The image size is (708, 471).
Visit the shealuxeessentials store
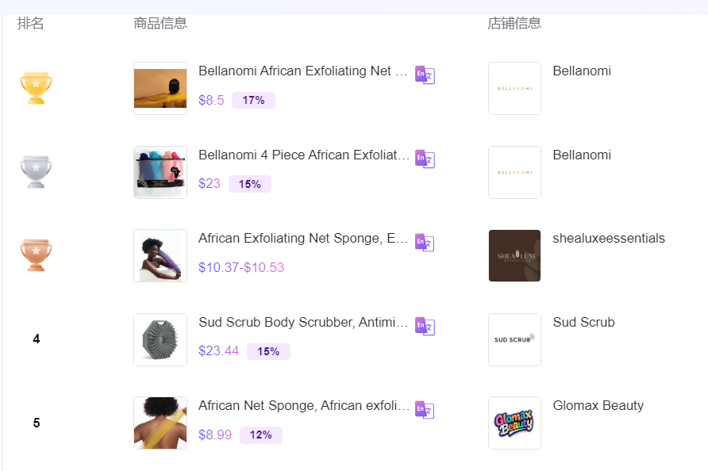pos(610,238)
